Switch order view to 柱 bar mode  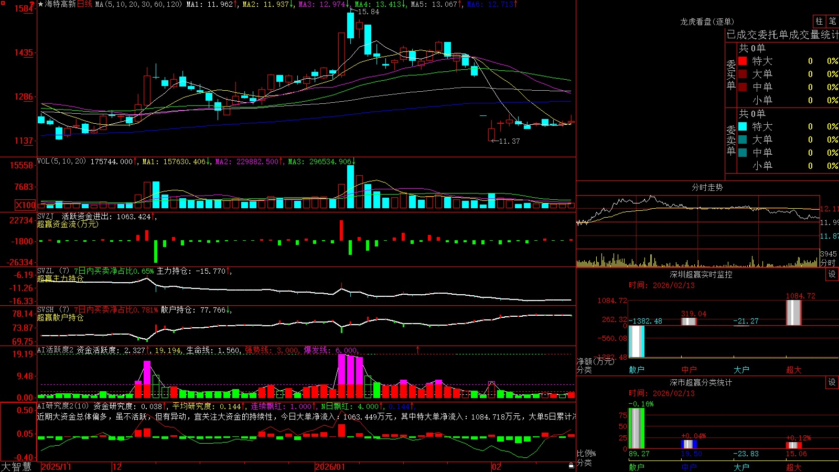click(x=819, y=21)
